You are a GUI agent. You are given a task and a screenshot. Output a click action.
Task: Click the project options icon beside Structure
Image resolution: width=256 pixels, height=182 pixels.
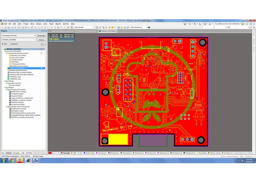(x=43, y=44)
